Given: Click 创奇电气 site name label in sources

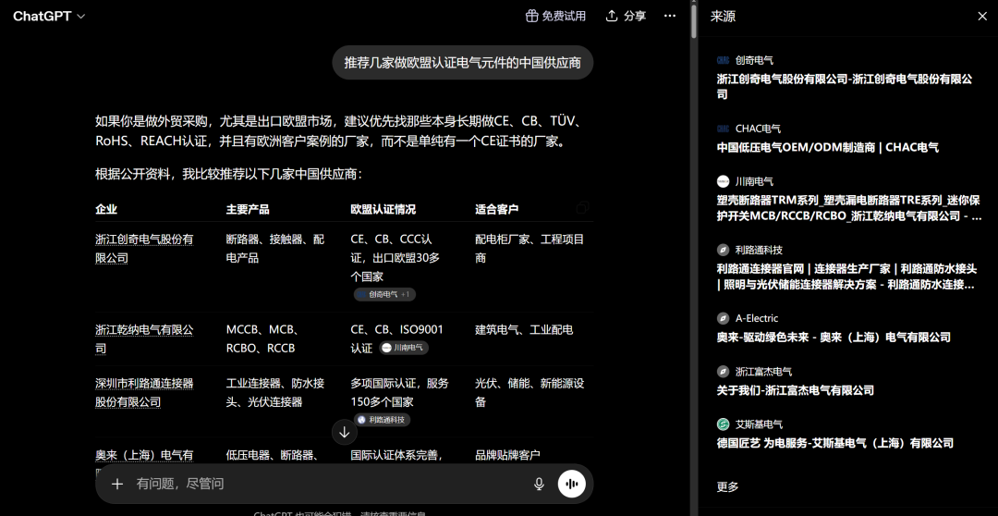Looking at the screenshot, I should coord(754,60).
